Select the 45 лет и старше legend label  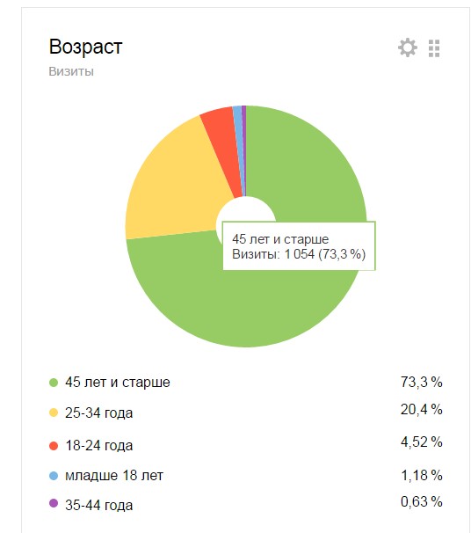coord(118,383)
